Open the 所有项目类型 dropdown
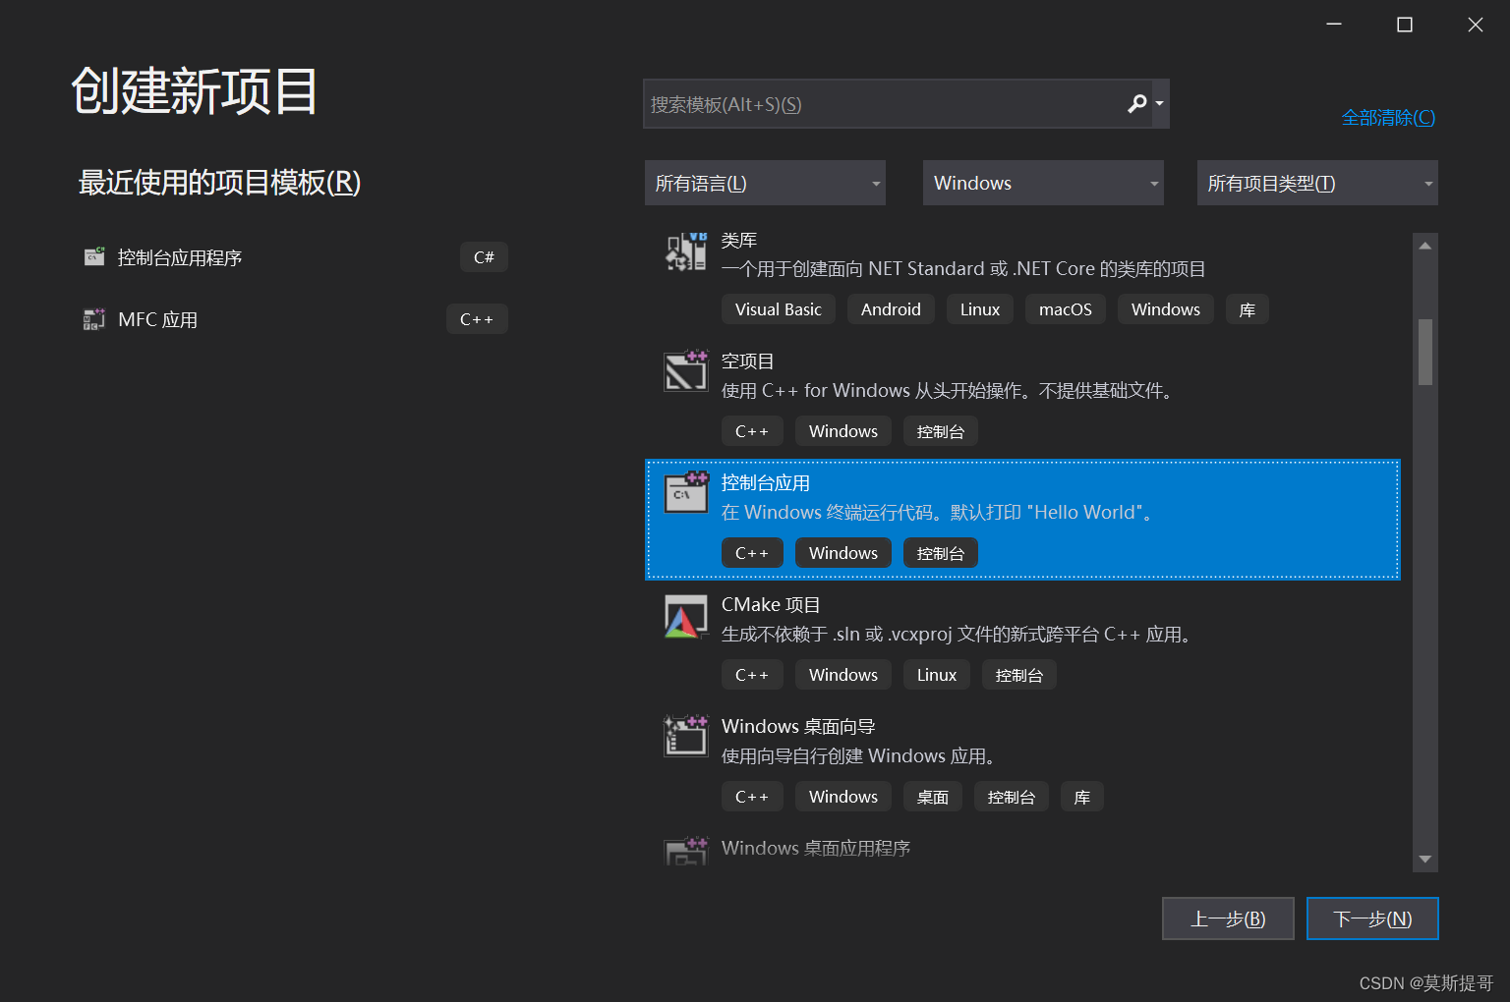Image resolution: width=1510 pixels, height=1002 pixels. [1316, 183]
